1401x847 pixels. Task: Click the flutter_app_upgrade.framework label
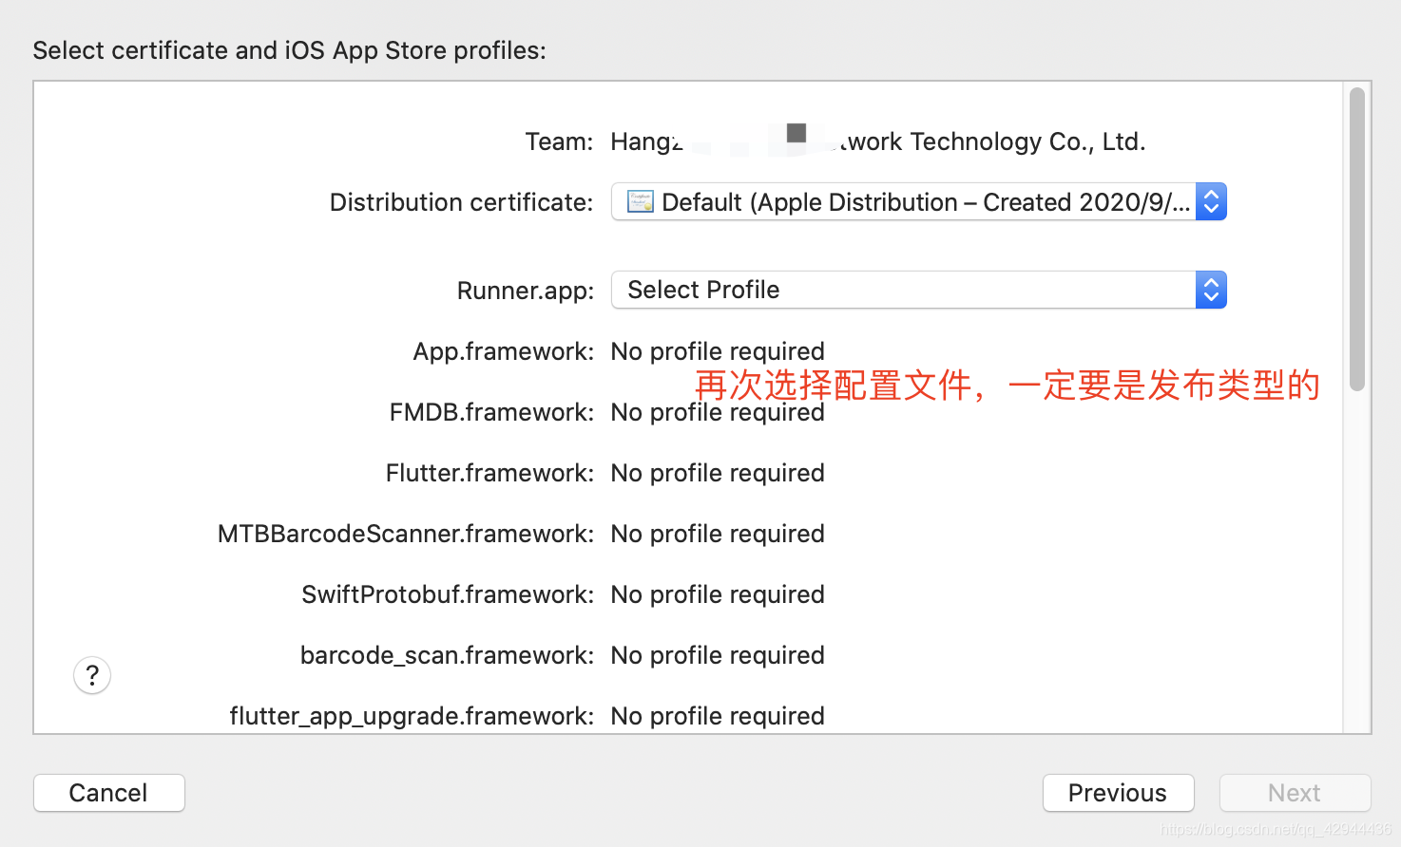[x=412, y=716]
